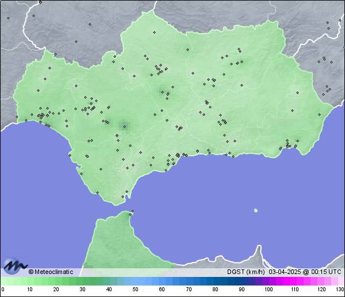Pick the pale pink color above scale value 130
The width and height of the screenshot is (345, 297).
pyautogui.click(x=342, y=281)
